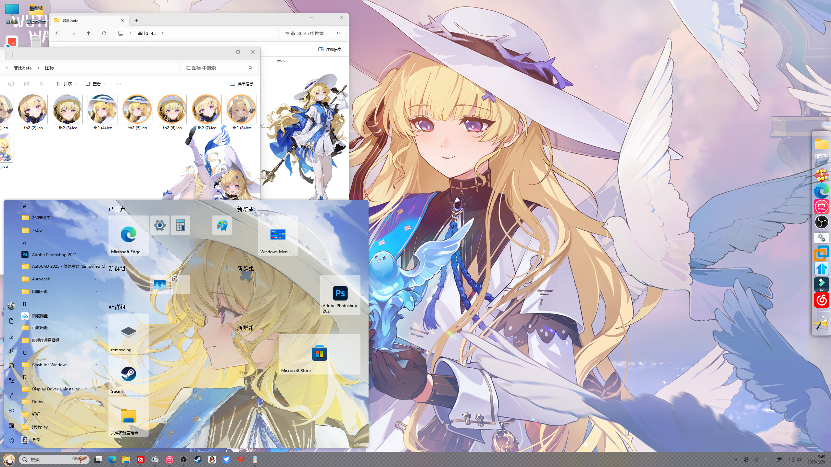Open the 排序 sort dropdown
The image size is (831, 467).
pos(66,84)
